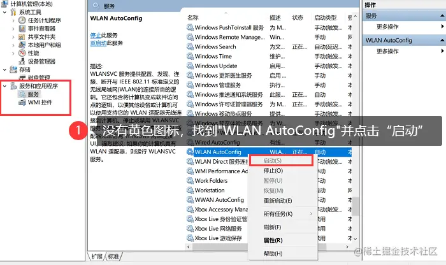Viewport: 446px width, 265px height.
Task: Select Windows Update service row
Action: click(269, 66)
